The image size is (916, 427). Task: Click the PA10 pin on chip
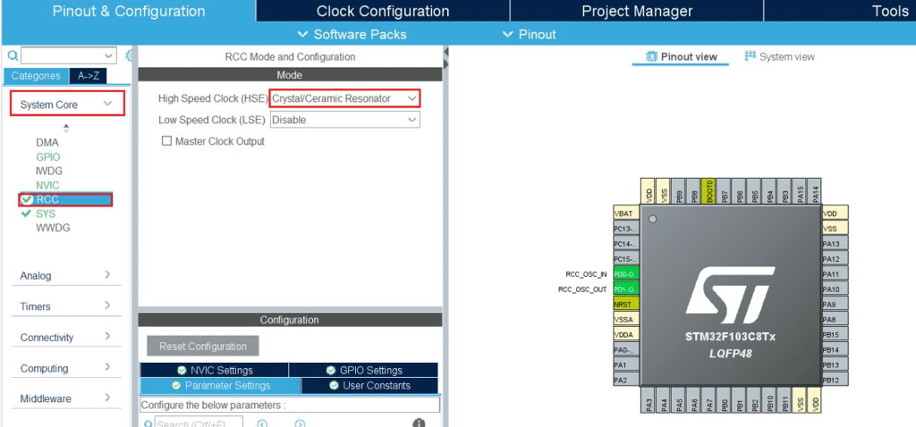click(835, 289)
